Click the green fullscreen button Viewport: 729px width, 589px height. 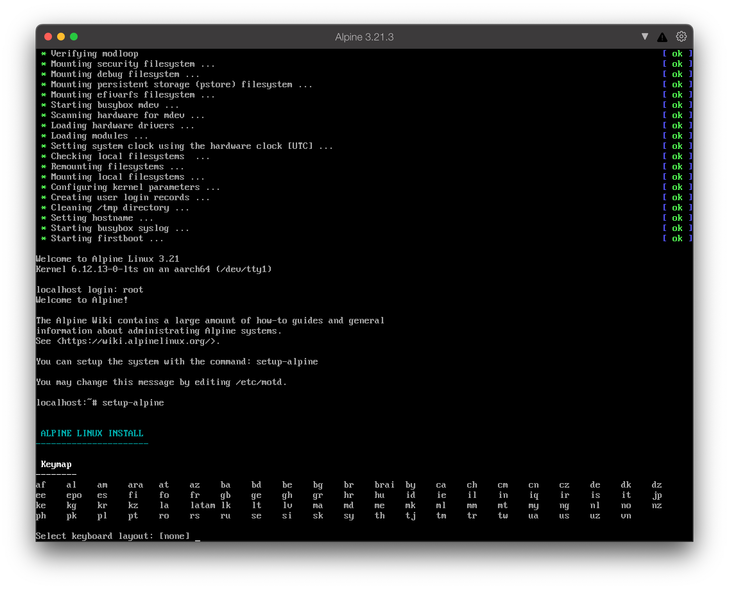pos(74,37)
